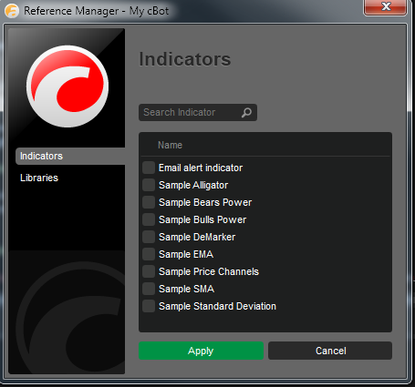Select the Sample Price Channels row label
The width and height of the screenshot is (415, 387).
click(x=209, y=271)
